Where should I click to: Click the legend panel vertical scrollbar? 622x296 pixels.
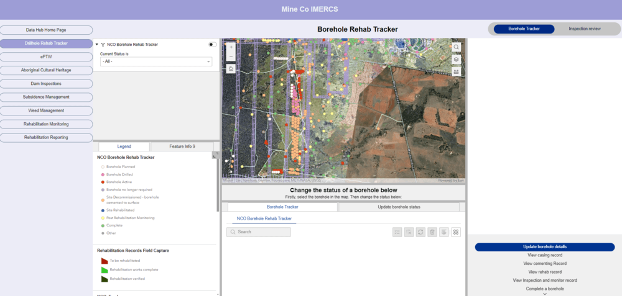click(x=217, y=186)
